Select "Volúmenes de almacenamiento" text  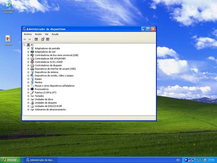(50, 109)
